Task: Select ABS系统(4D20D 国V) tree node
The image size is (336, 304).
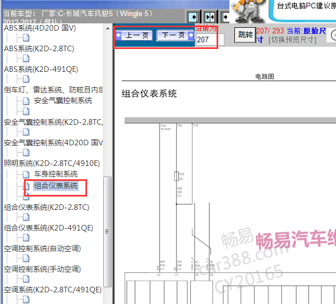Action: 40,28
